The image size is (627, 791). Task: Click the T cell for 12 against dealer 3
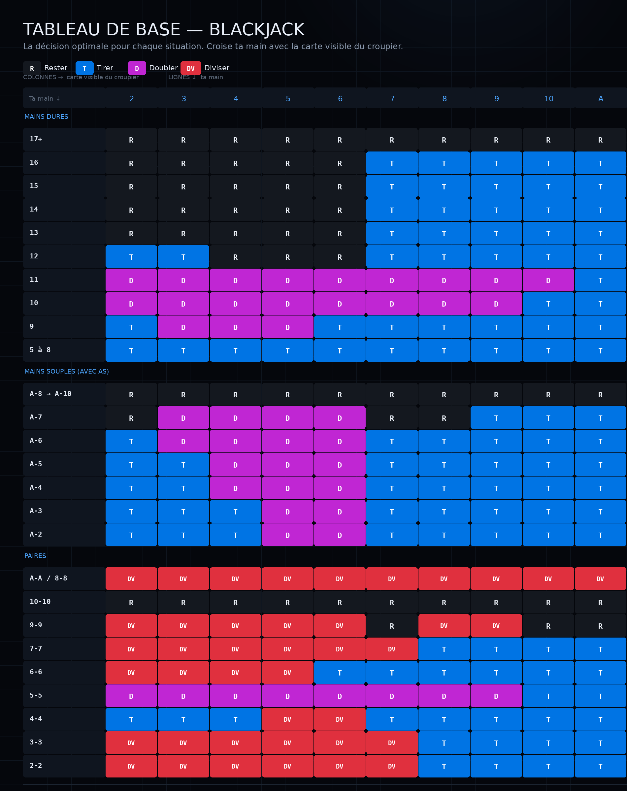coord(183,256)
